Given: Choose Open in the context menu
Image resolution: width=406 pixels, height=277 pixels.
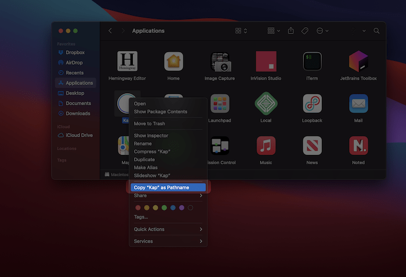Looking at the screenshot, I should click(168, 104).
